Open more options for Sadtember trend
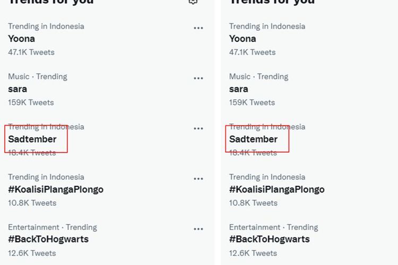 click(x=198, y=128)
